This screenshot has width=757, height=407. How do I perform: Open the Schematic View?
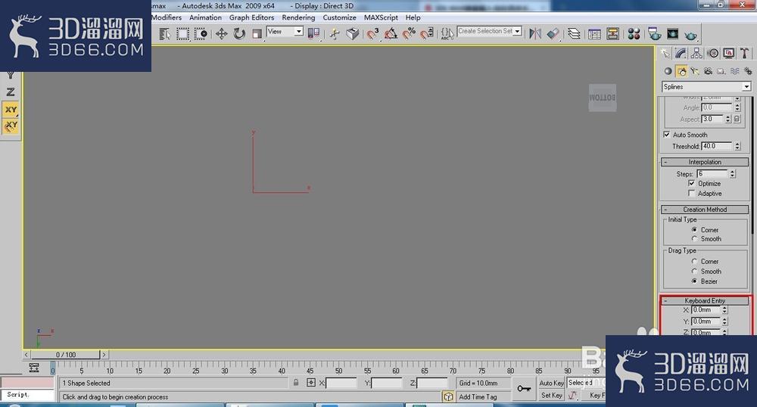point(612,34)
